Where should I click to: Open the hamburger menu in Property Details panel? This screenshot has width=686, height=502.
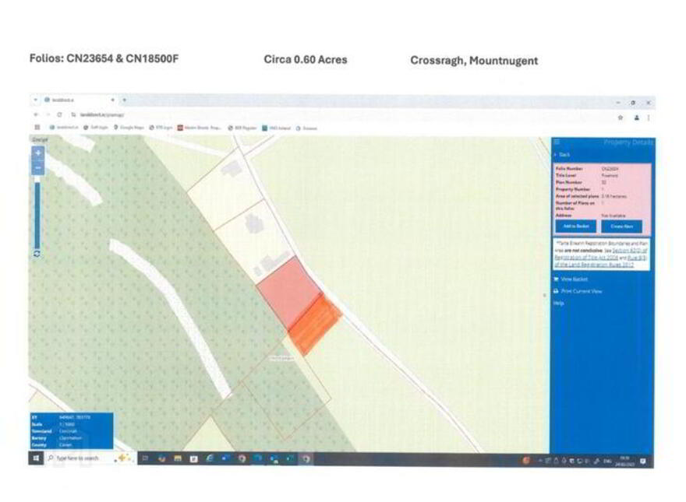pos(557,142)
